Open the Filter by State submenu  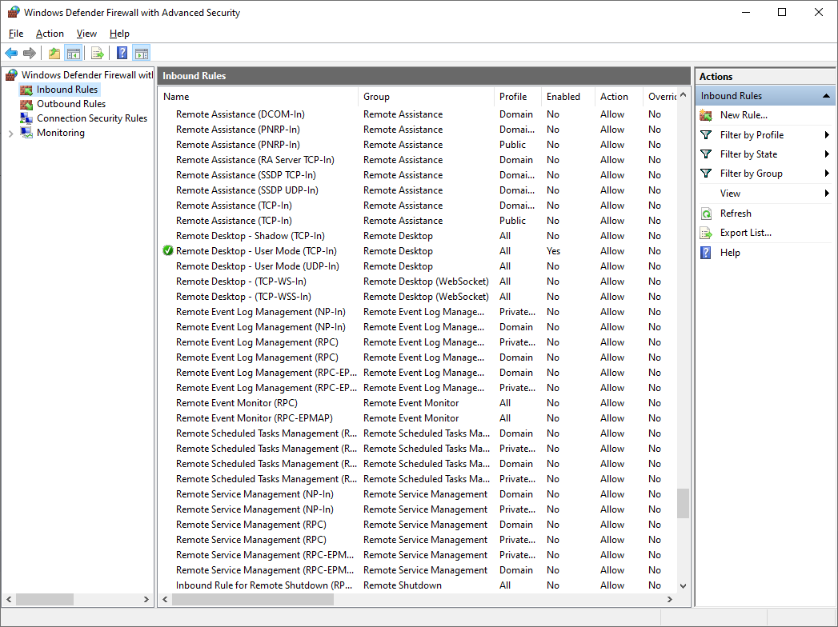[748, 154]
